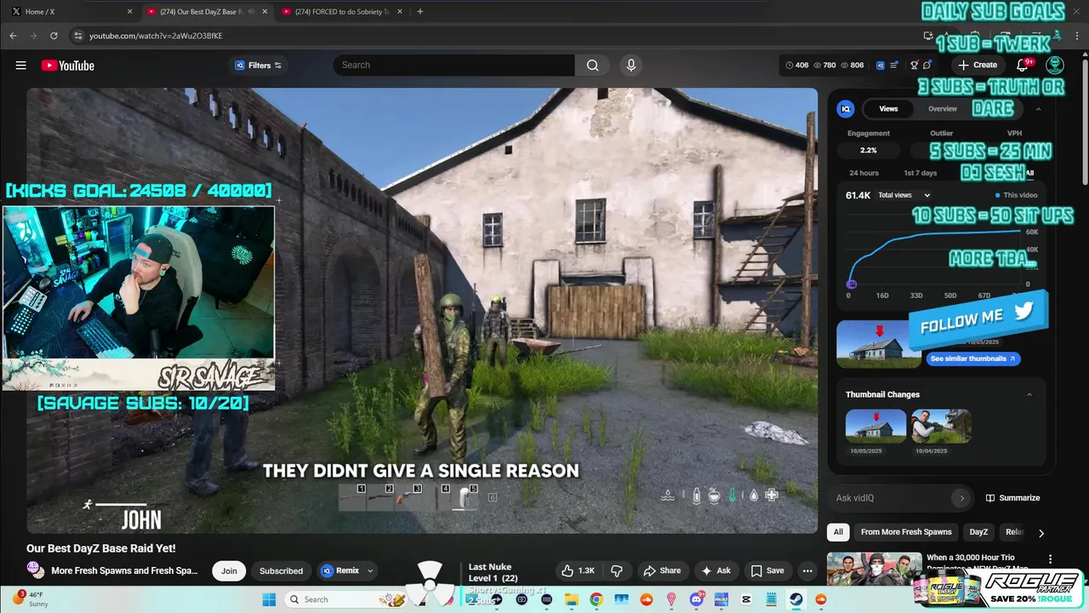This screenshot has height=613, width=1089.
Task: Open the More Fresh Spawns channel name link
Action: point(124,570)
